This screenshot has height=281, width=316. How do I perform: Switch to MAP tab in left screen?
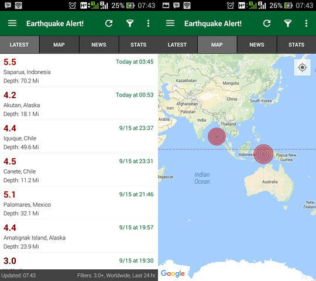pos(59,44)
